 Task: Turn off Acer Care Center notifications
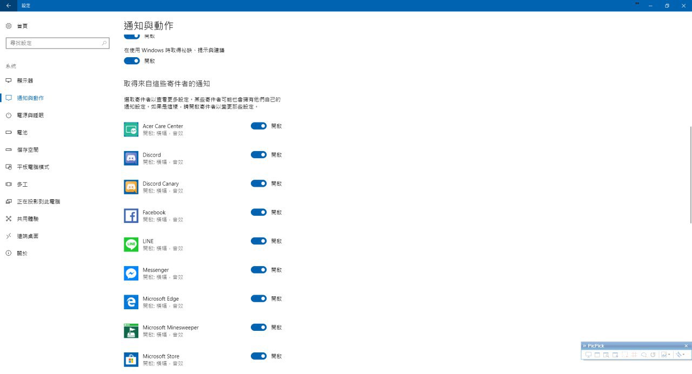pyautogui.click(x=259, y=126)
